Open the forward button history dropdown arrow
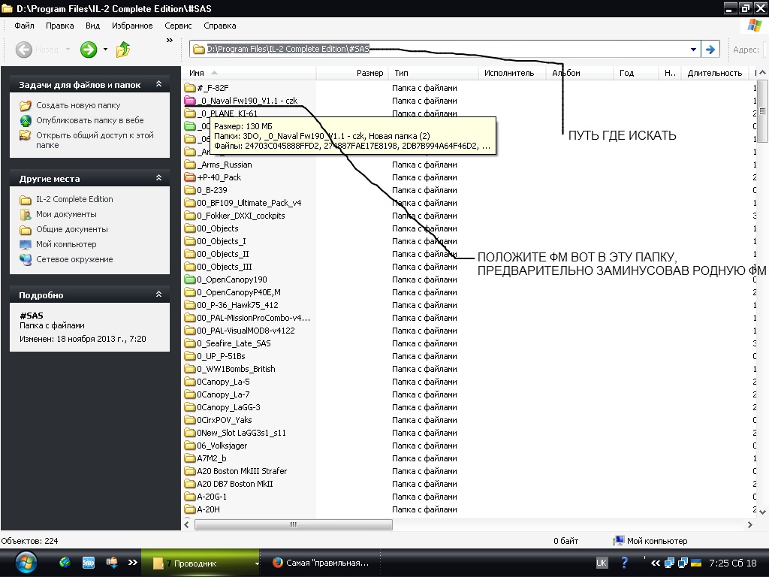The image size is (769, 577). click(105, 50)
